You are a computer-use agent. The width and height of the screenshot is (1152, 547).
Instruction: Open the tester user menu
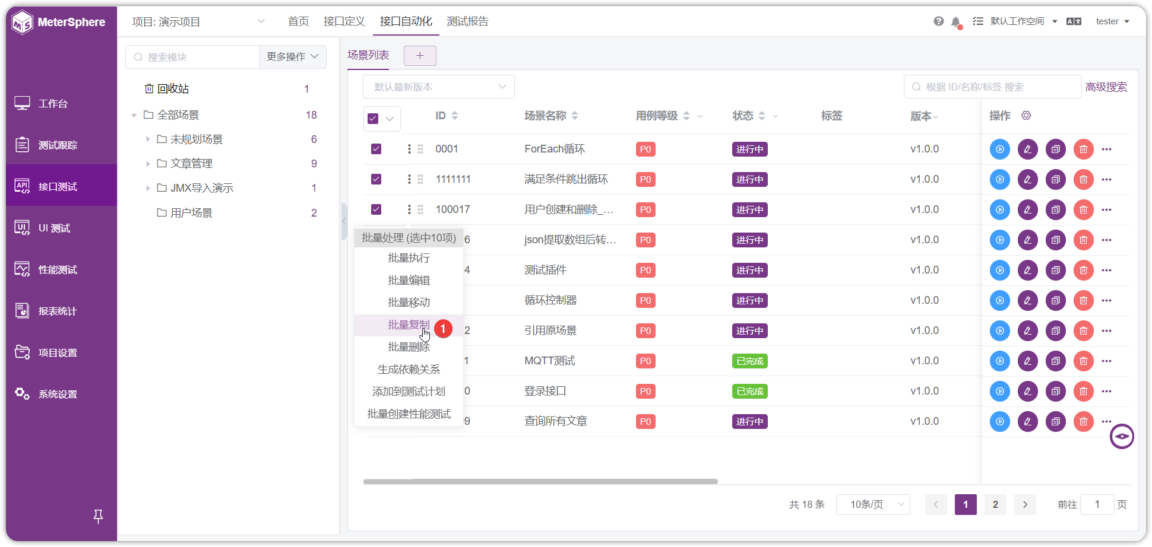click(x=1112, y=21)
